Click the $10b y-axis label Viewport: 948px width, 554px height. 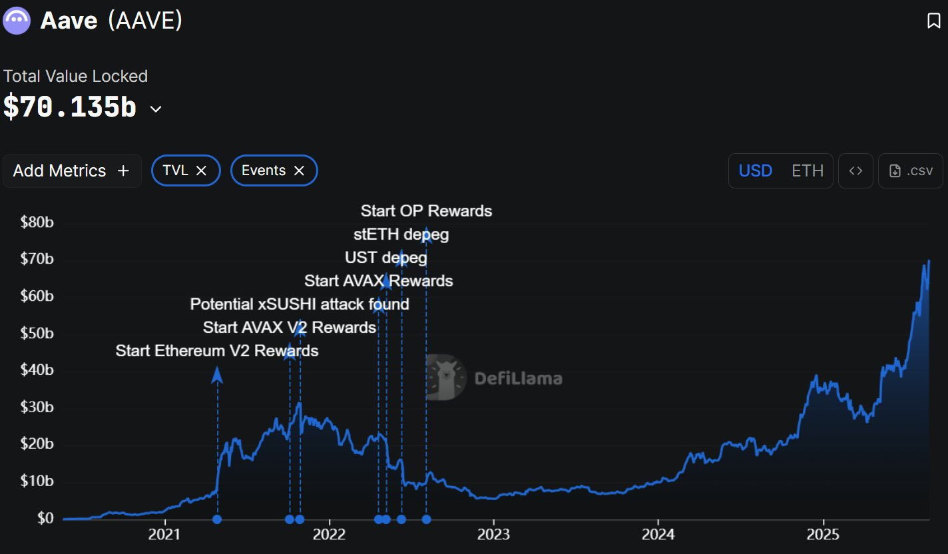click(x=37, y=480)
